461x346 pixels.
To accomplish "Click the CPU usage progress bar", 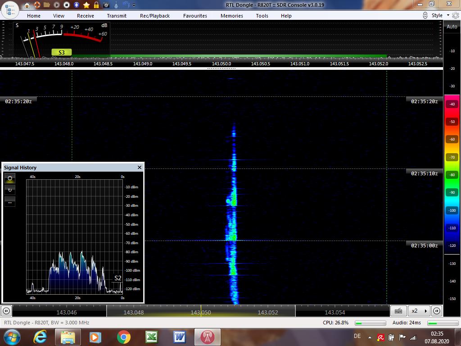I will (x=371, y=323).
